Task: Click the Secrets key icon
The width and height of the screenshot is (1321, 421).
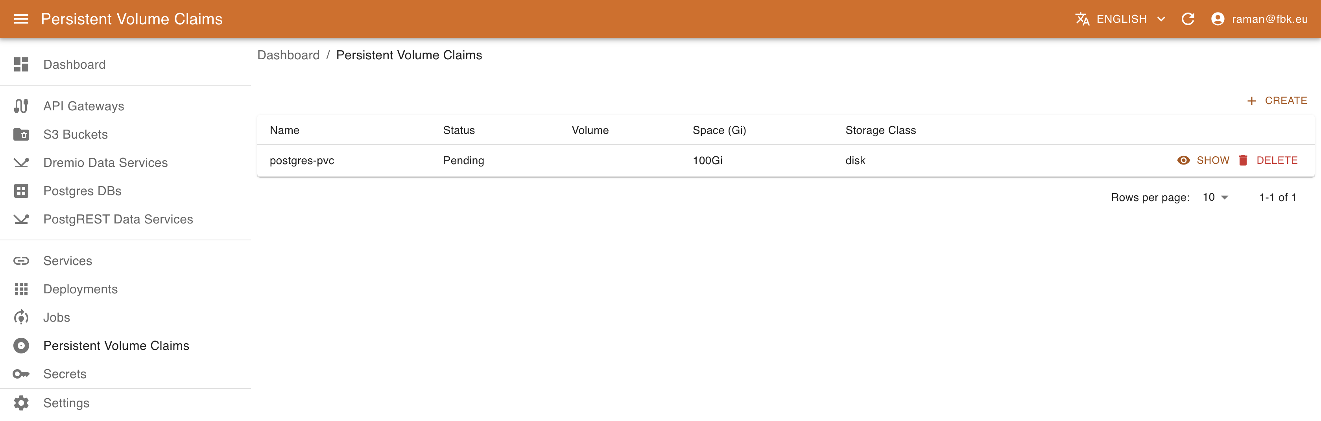Action: 21,374
